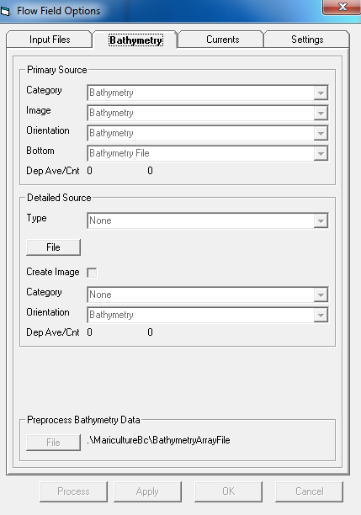Confirm with the OK button
361x515 pixels.
click(228, 491)
